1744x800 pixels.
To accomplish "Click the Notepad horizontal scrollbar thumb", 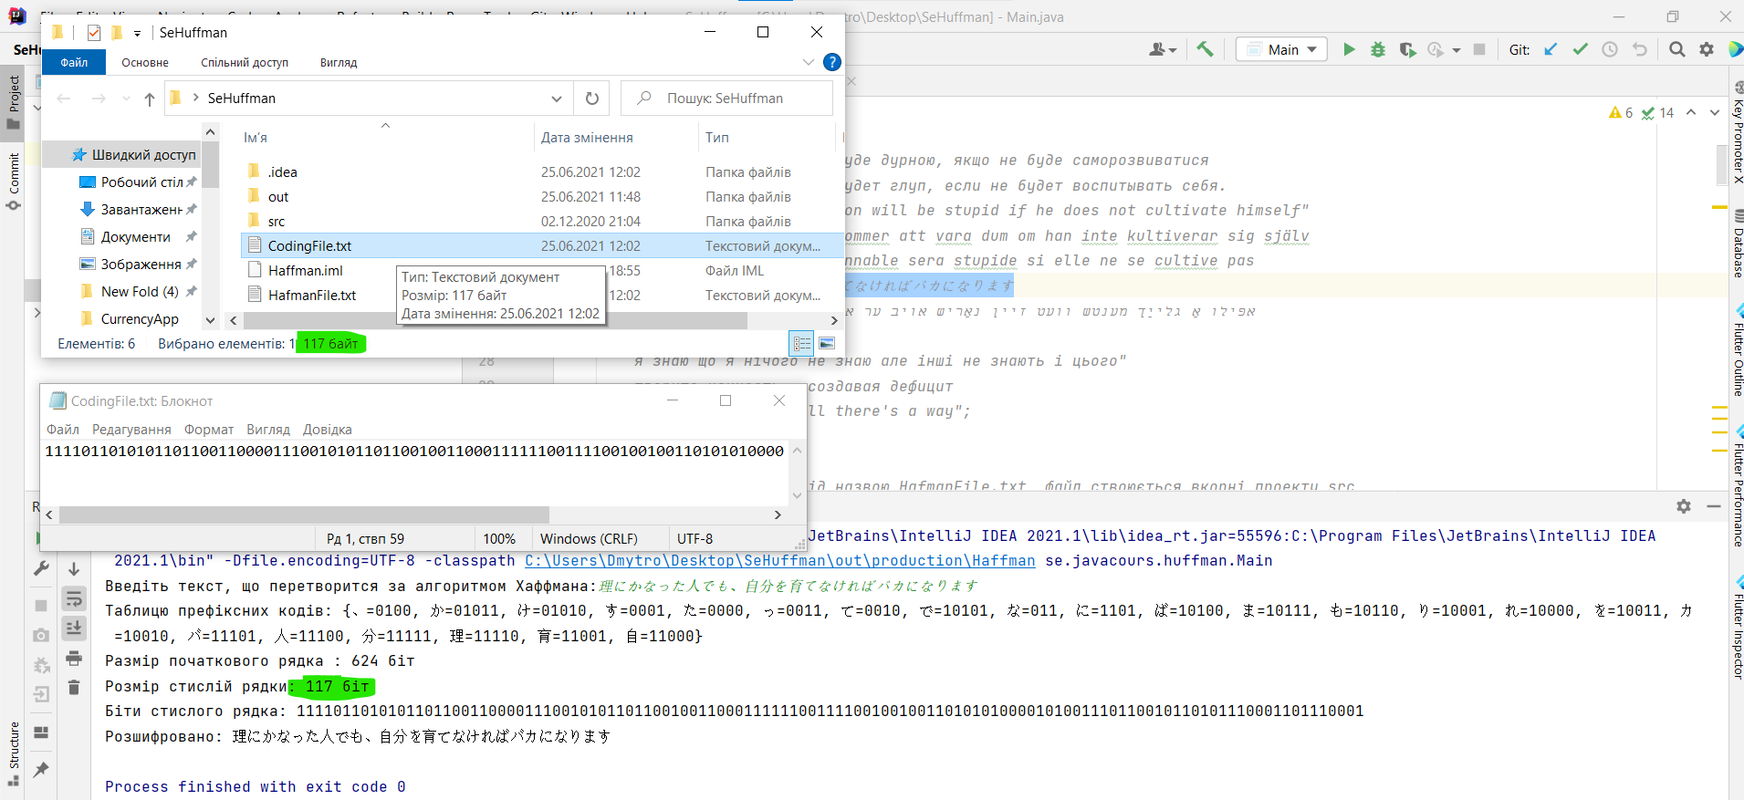I will (x=305, y=514).
